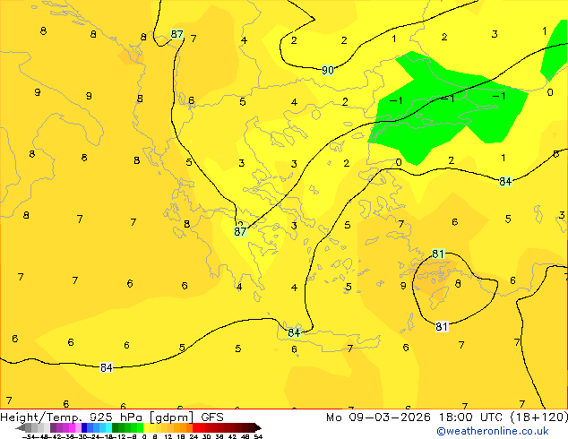Click the dark green swatch in the color scale
The height and width of the screenshot is (439, 568).
tap(116, 427)
